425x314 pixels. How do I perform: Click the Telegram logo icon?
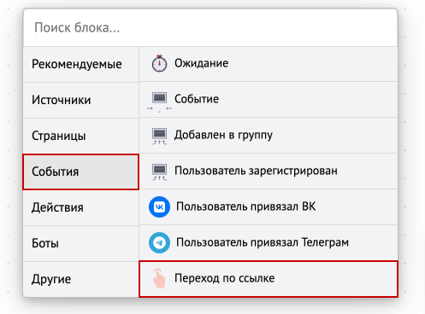[x=159, y=242]
